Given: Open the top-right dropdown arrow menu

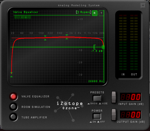Looking at the screenshot, I should point(143,6).
